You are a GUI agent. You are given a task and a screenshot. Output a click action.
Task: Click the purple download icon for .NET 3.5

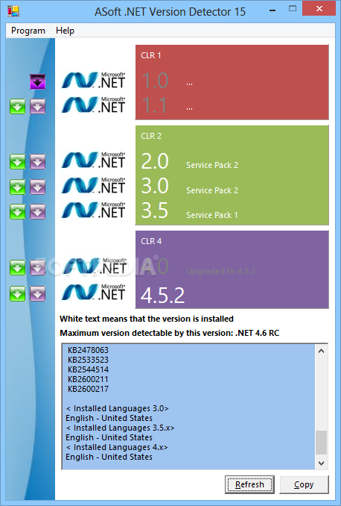coord(38,211)
